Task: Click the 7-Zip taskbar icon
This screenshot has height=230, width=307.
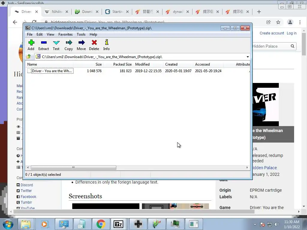Action: coord(118,224)
